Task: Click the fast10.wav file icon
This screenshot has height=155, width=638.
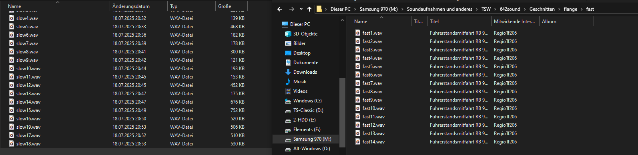Action: point(357,108)
